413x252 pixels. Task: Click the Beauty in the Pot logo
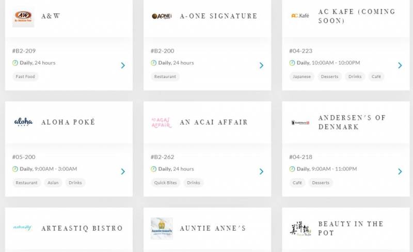click(x=300, y=228)
